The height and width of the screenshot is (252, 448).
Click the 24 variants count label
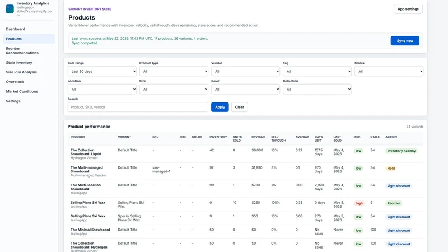[414, 127]
